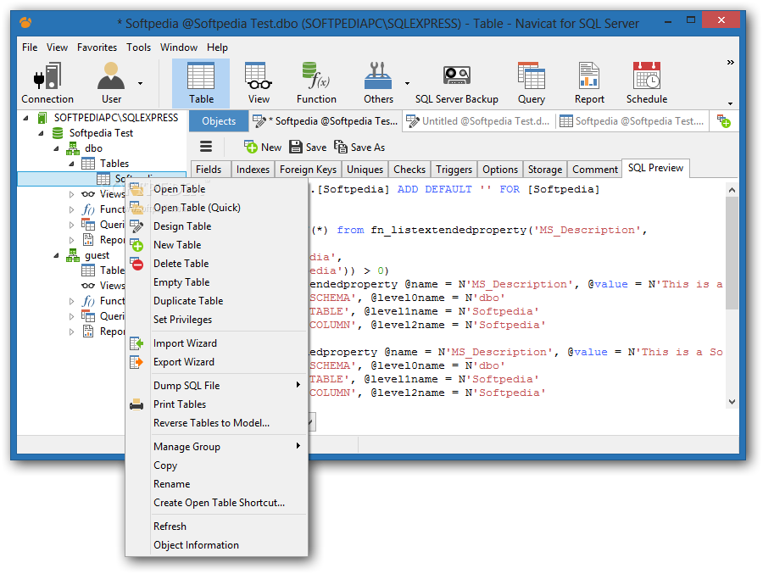This screenshot has height=574, width=763.
Task: Click the SQL Preview vertical scrollbar thumb
Action: pos(732,254)
